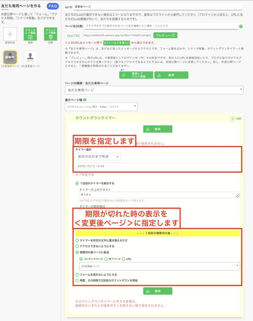The image size is (253, 321).
Task: Click the green delete page trash icon
Action: pyautogui.click(x=50, y=34)
